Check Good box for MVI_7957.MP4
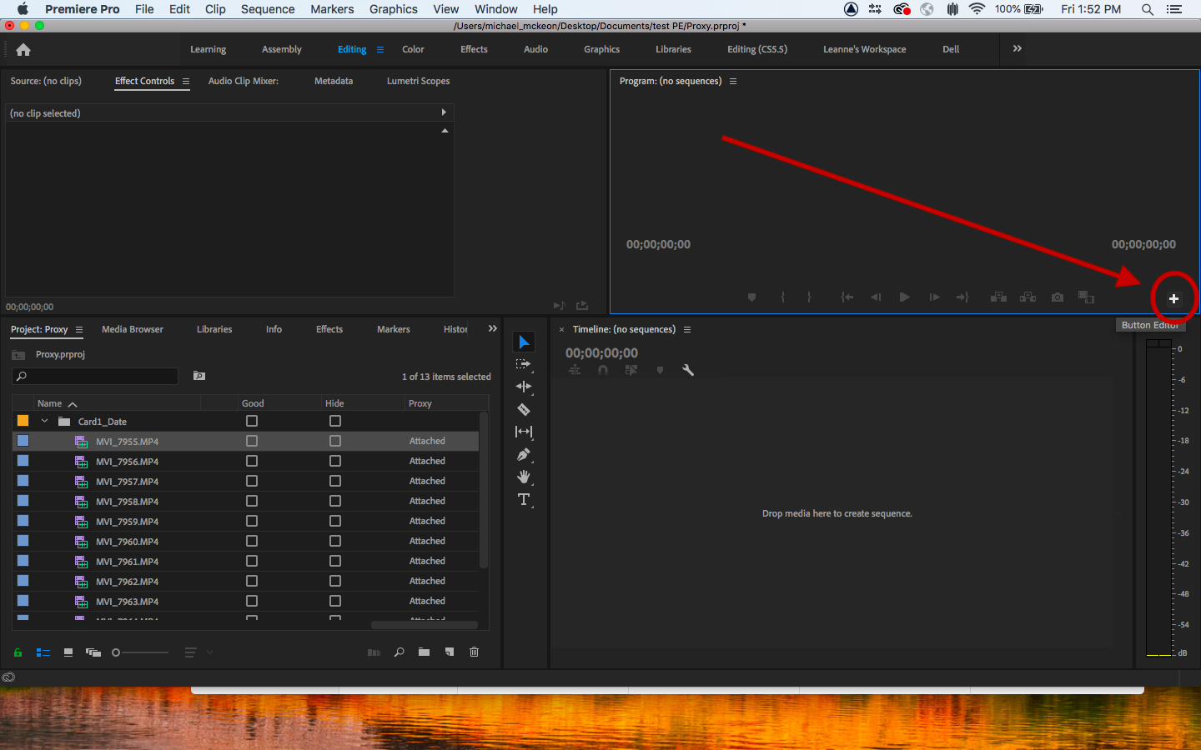The image size is (1201, 750). [x=252, y=481]
